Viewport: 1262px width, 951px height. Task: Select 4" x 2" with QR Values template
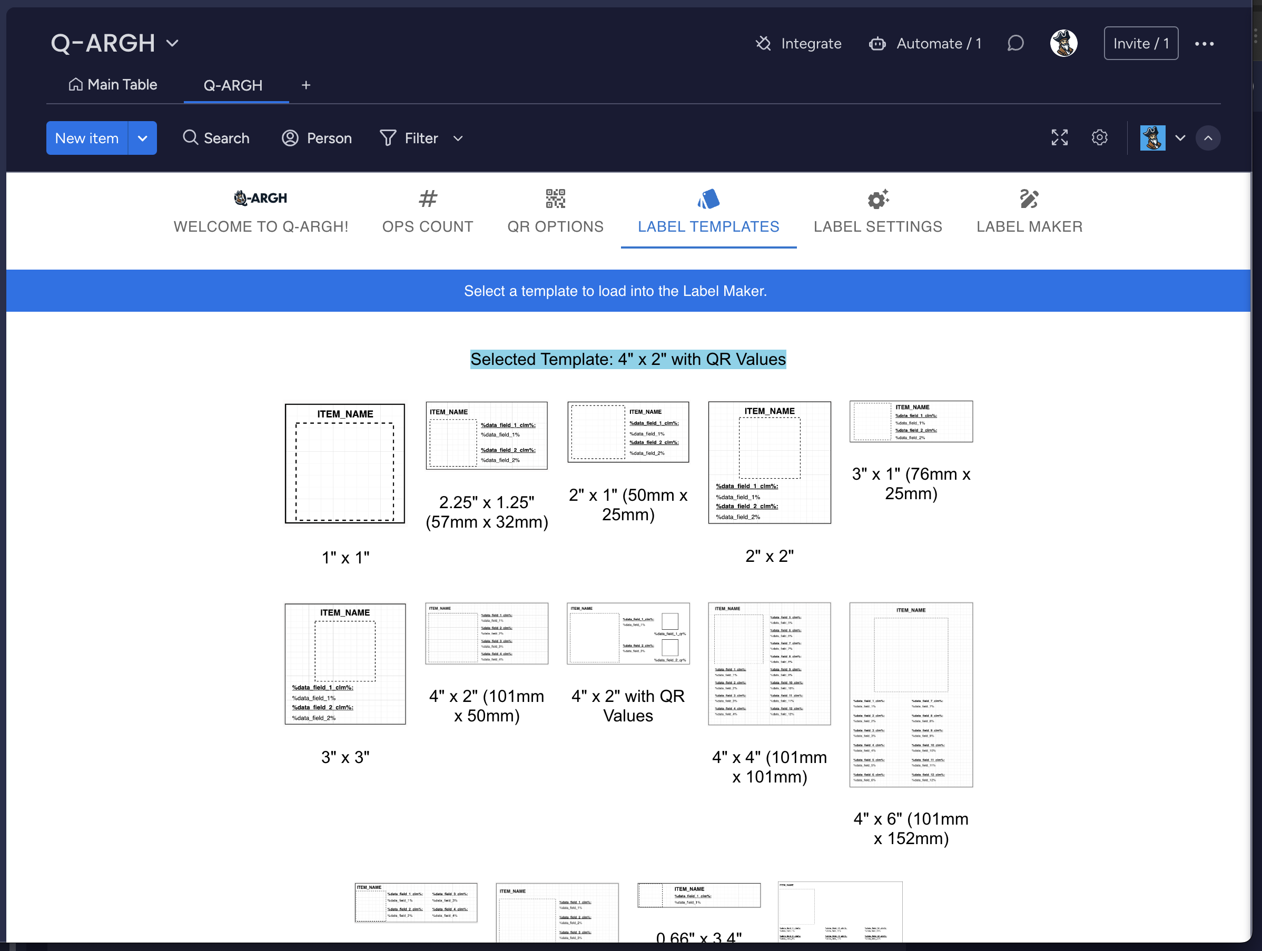pyautogui.click(x=628, y=633)
